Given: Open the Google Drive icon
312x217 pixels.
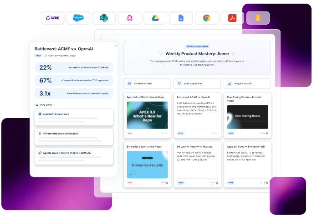Looking at the screenshot, I should (155, 18).
